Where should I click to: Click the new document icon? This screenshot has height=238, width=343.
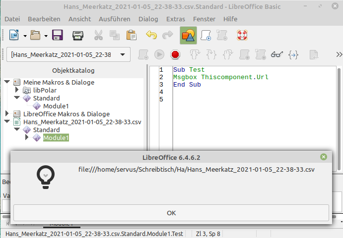(14, 35)
